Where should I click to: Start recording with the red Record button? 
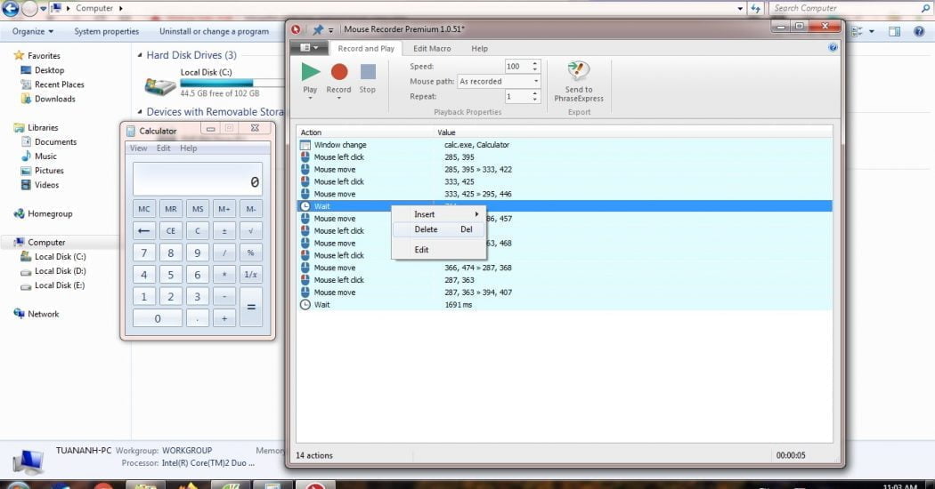pyautogui.click(x=338, y=72)
